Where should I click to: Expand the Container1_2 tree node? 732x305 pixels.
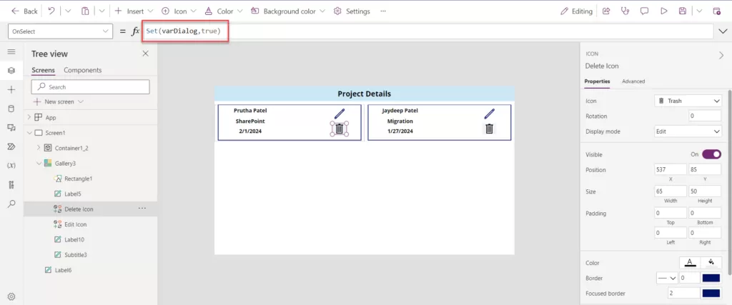39,148
